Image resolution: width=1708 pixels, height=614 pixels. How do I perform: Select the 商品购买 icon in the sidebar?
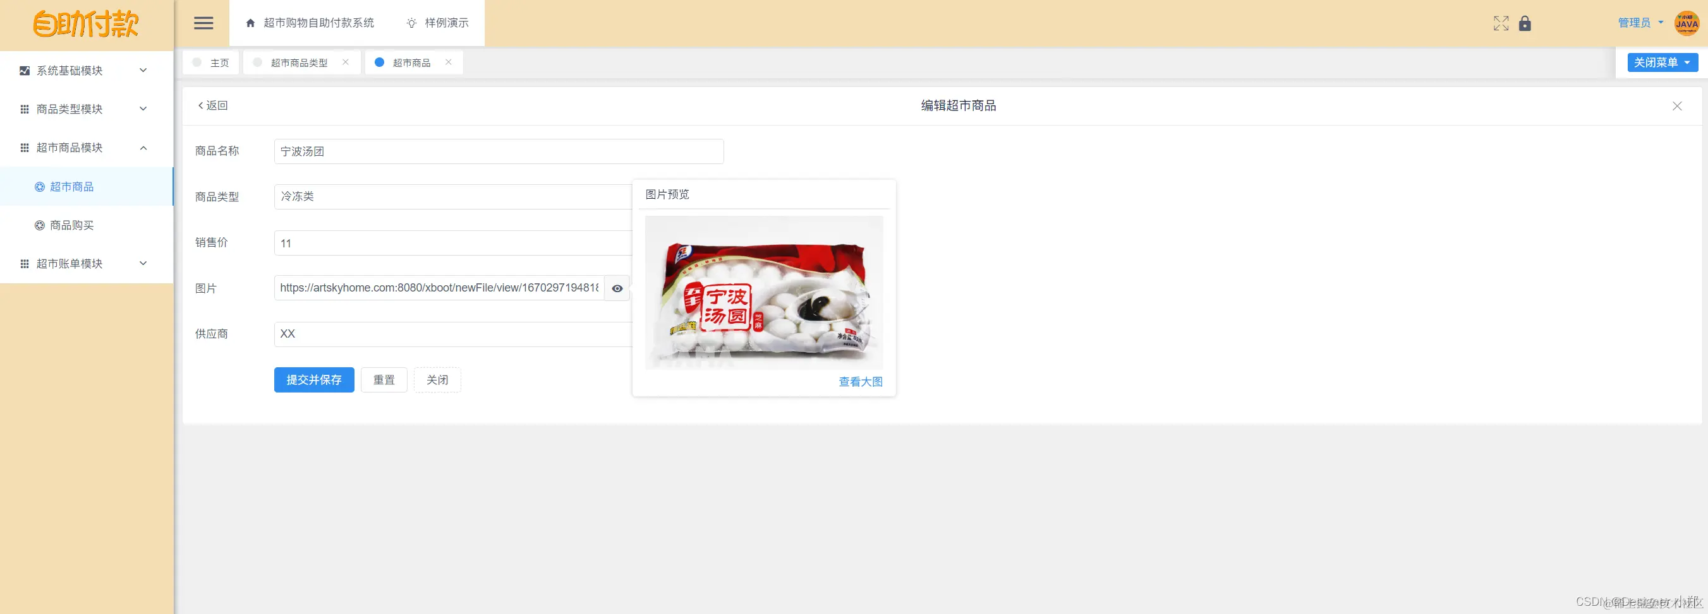(x=39, y=225)
